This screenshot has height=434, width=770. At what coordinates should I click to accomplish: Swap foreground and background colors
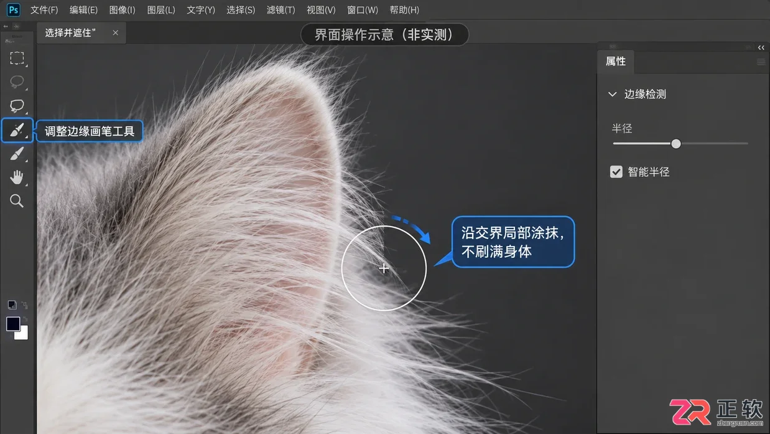pyautogui.click(x=24, y=305)
